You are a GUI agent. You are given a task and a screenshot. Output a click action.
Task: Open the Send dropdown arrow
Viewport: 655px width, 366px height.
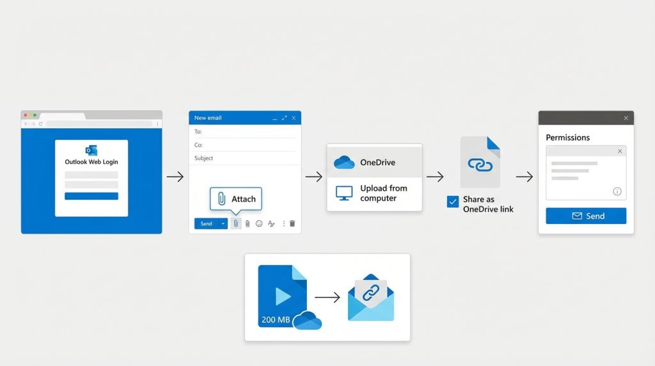pyautogui.click(x=223, y=223)
